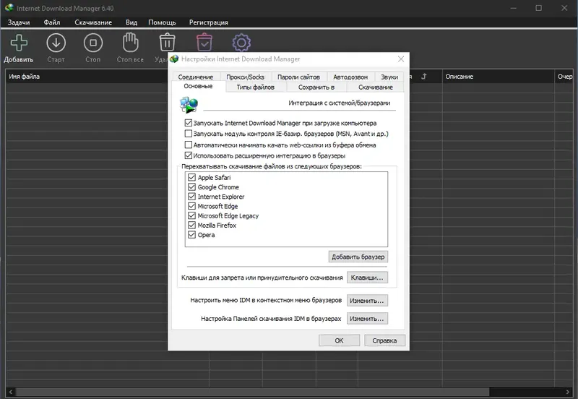
Task: Click Изменить... for IDM download panels
Action: tap(367, 318)
